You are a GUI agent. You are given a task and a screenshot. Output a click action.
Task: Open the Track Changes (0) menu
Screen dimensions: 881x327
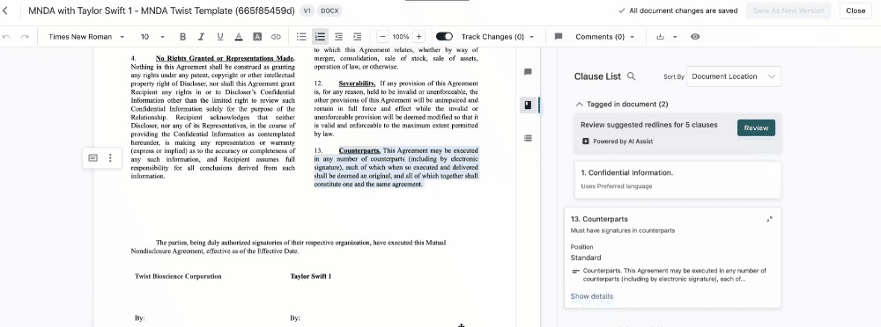pos(497,37)
